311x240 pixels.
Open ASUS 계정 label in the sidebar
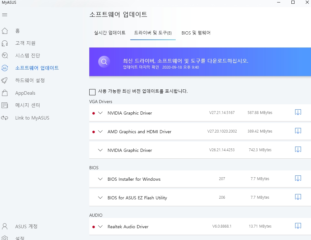[x=26, y=226]
